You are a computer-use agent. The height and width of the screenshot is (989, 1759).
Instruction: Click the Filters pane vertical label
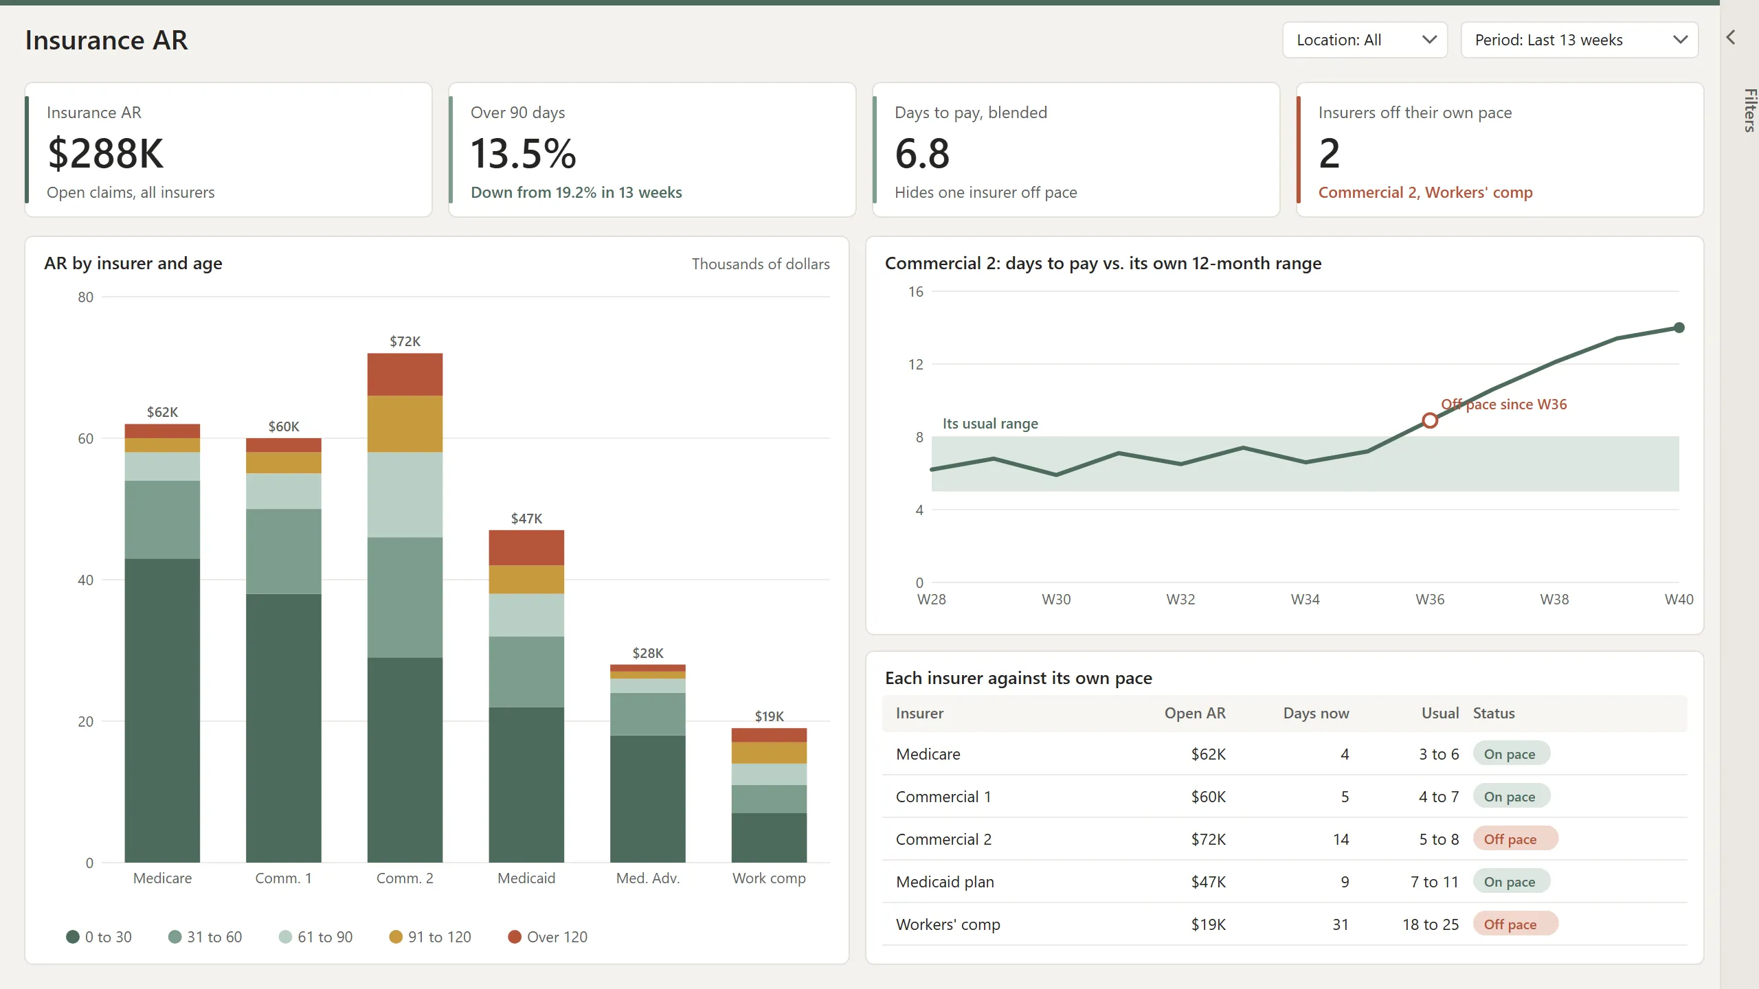click(1749, 111)
